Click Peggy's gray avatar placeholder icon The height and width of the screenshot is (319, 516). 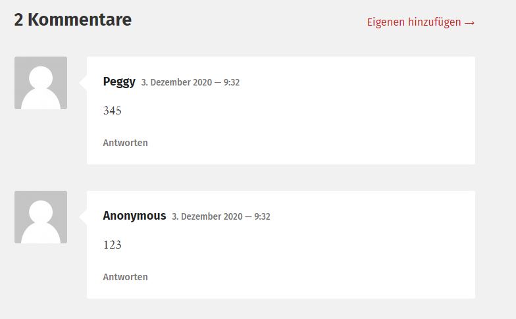pyautogui.click(x=41, y=83)
